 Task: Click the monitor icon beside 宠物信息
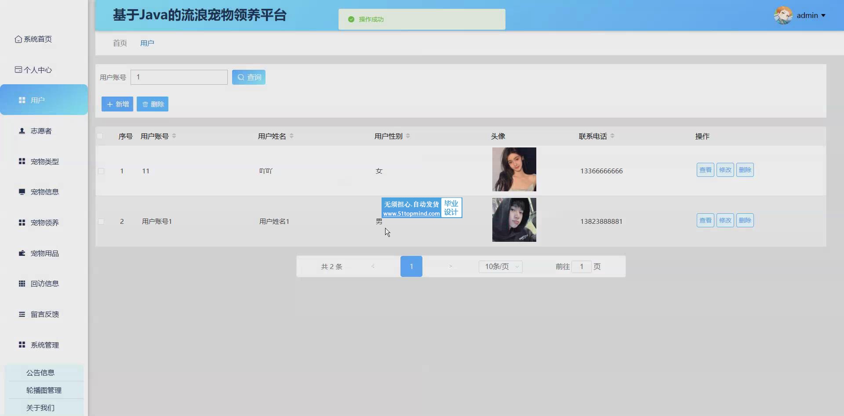(22, 192)
